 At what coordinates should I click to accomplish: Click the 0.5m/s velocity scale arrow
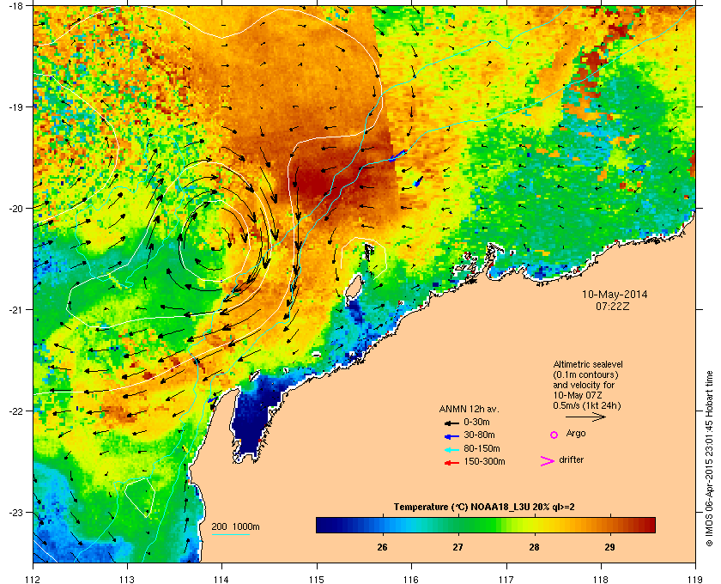pos(585,417)
